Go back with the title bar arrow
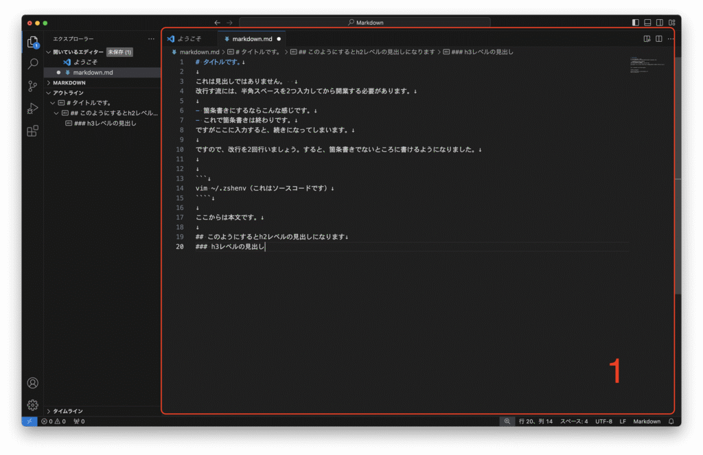 click(218, 23)
